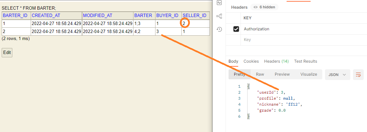
Task: Click the Headers section label
Action: coord(239,7)
